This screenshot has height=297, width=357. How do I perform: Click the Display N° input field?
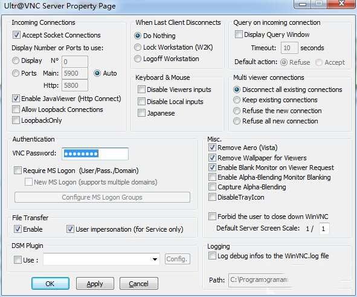pos(75,62)
